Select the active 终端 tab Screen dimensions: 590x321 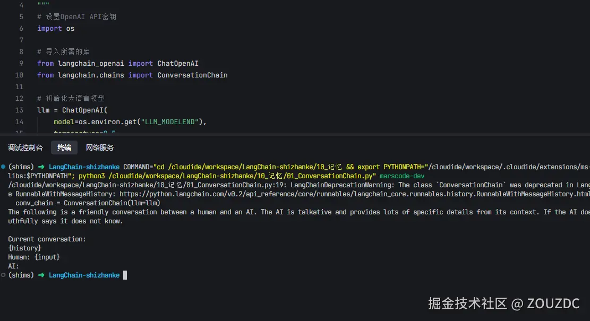tap(64, 147)
